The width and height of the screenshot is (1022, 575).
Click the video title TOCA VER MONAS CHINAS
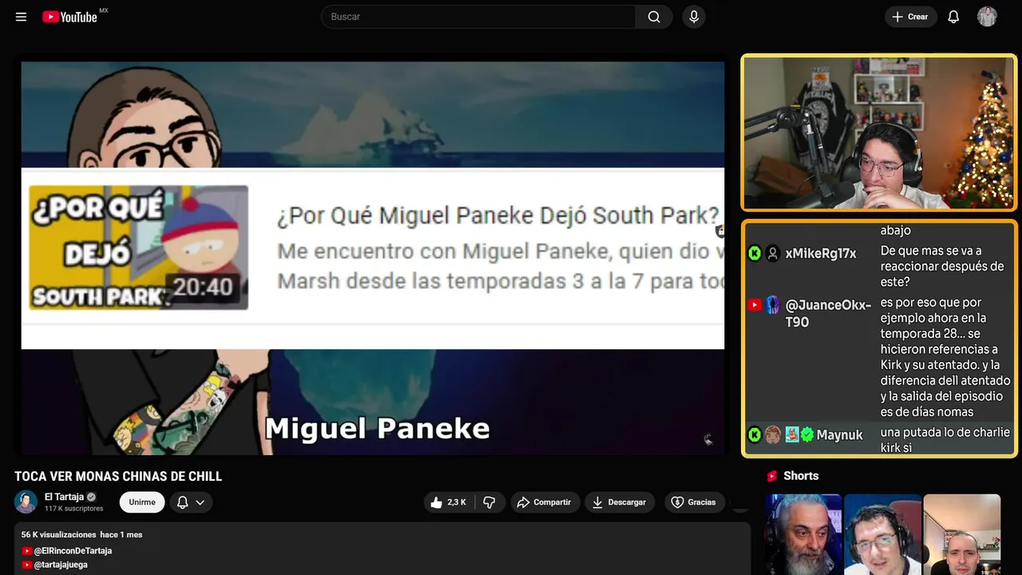tap(118, 477)
